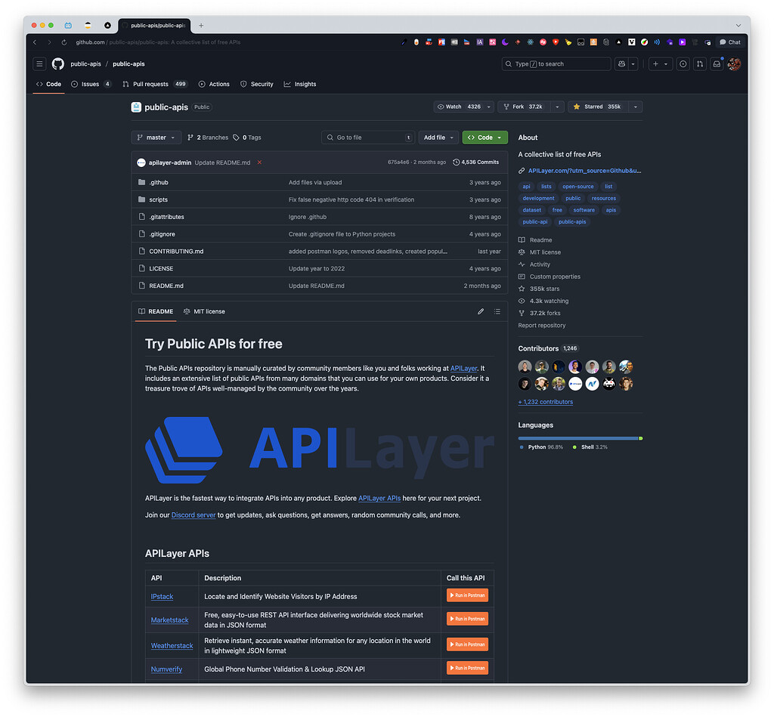Image resolution: width=774 pixels, height=717 pixels.
Task: Click Report repository link
Action: coord(541,326)
